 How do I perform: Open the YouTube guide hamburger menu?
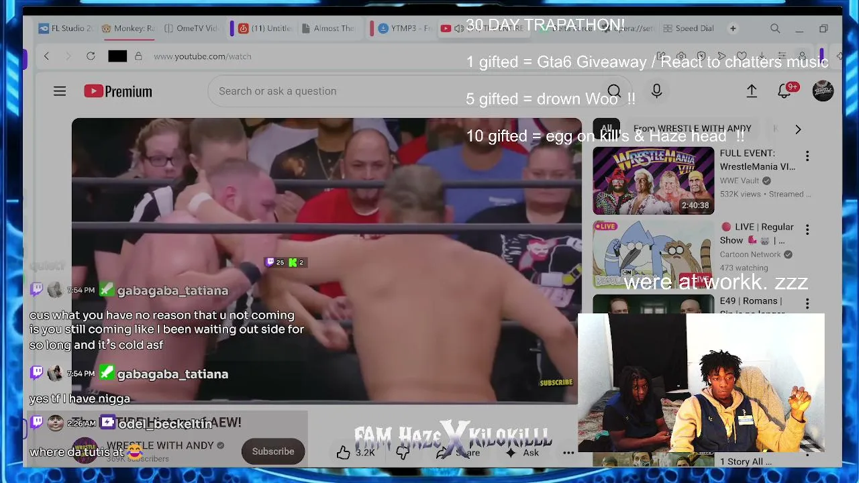60,91
